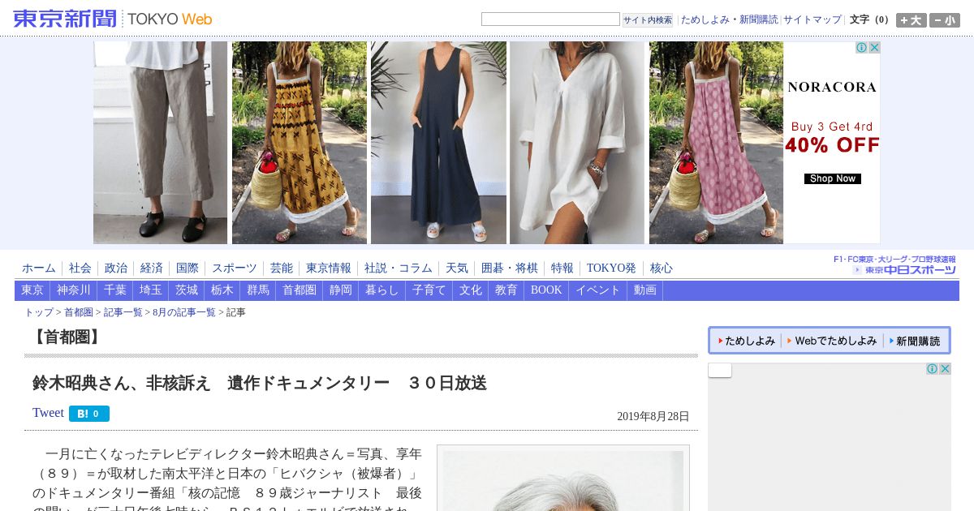Select the 群馬 region tab
The width and height of the screenshot is (974, 511).
[258, 290]
